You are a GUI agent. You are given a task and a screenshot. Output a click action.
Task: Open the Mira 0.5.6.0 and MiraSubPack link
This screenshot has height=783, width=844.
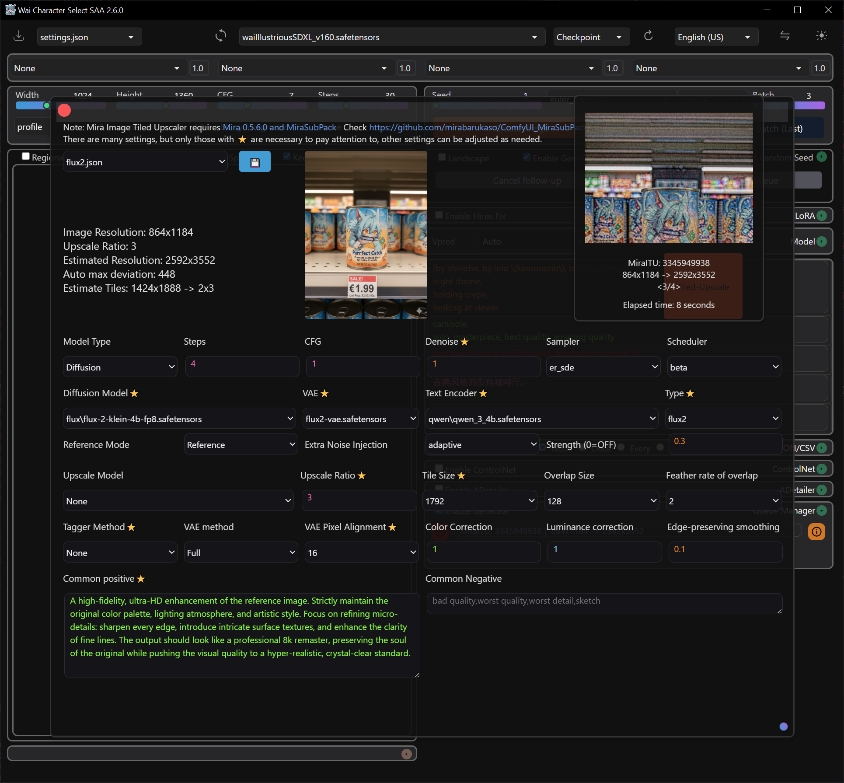[279, 127]
